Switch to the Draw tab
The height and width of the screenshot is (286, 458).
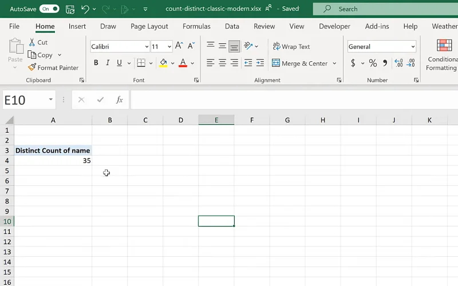[108, 26]
